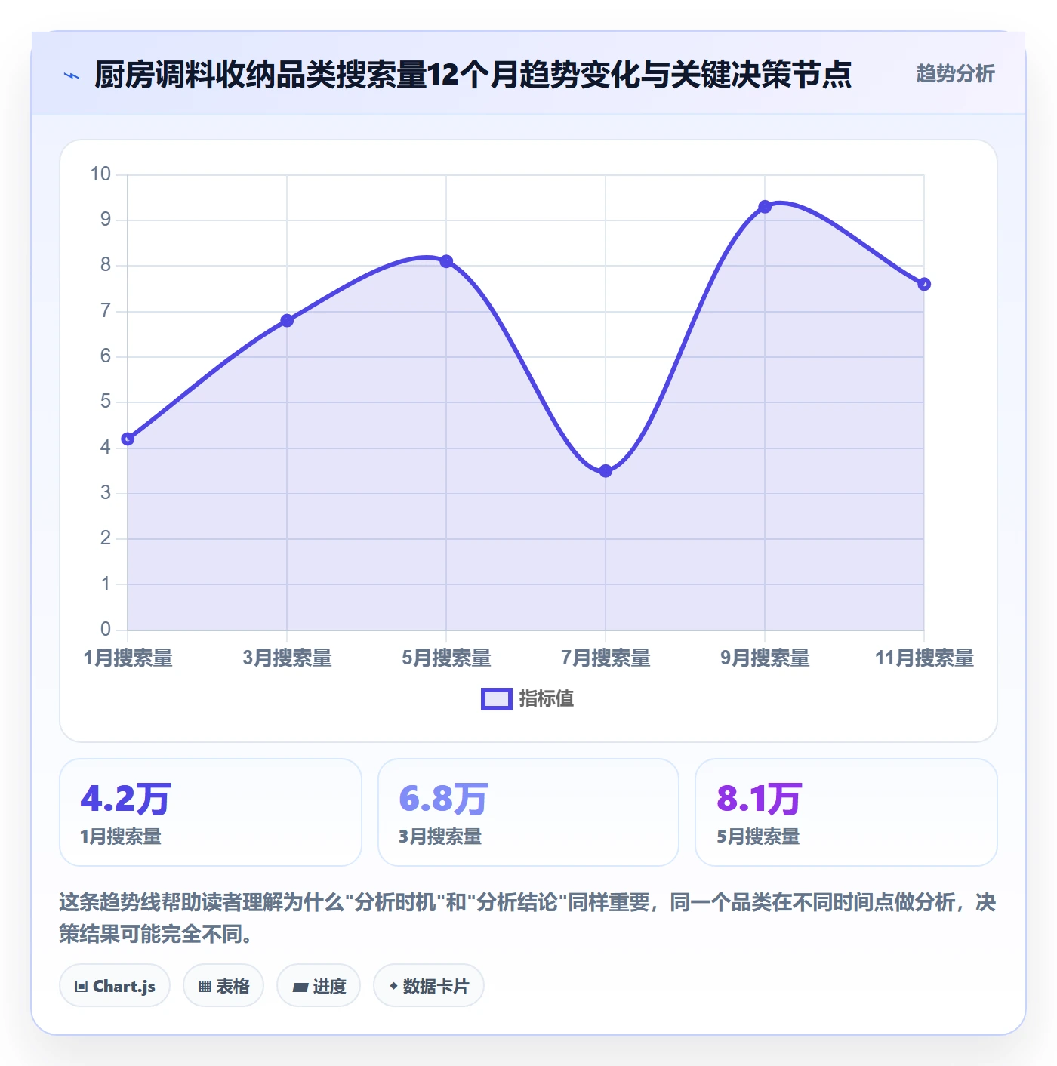Open the 4.2万 1月搜索量 stat card
The width and height of the screenshot is (1057, 1066).
(x=211, y=812)
